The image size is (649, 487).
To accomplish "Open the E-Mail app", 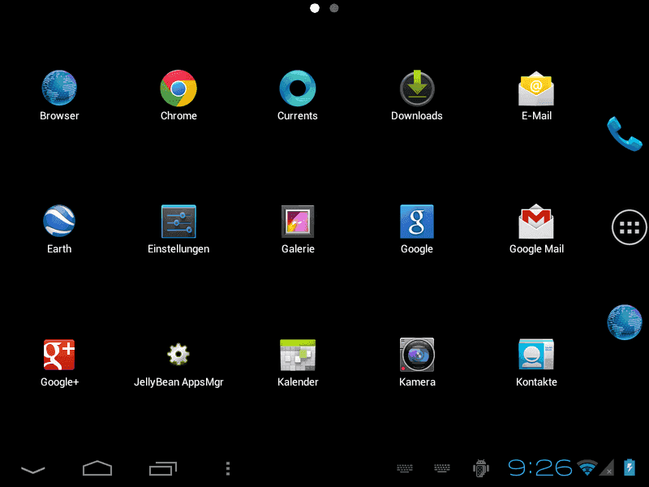I will (x=536, y=95).
